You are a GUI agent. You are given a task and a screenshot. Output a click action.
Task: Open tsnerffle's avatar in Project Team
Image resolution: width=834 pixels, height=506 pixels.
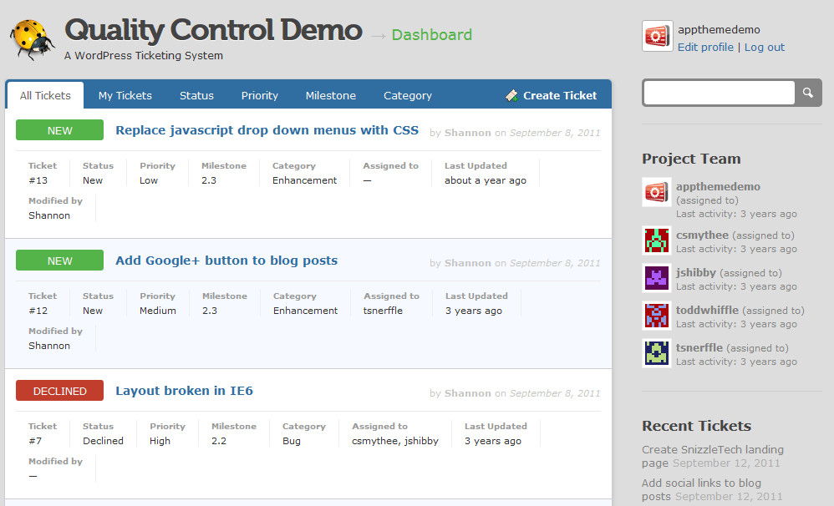point(657,353)
